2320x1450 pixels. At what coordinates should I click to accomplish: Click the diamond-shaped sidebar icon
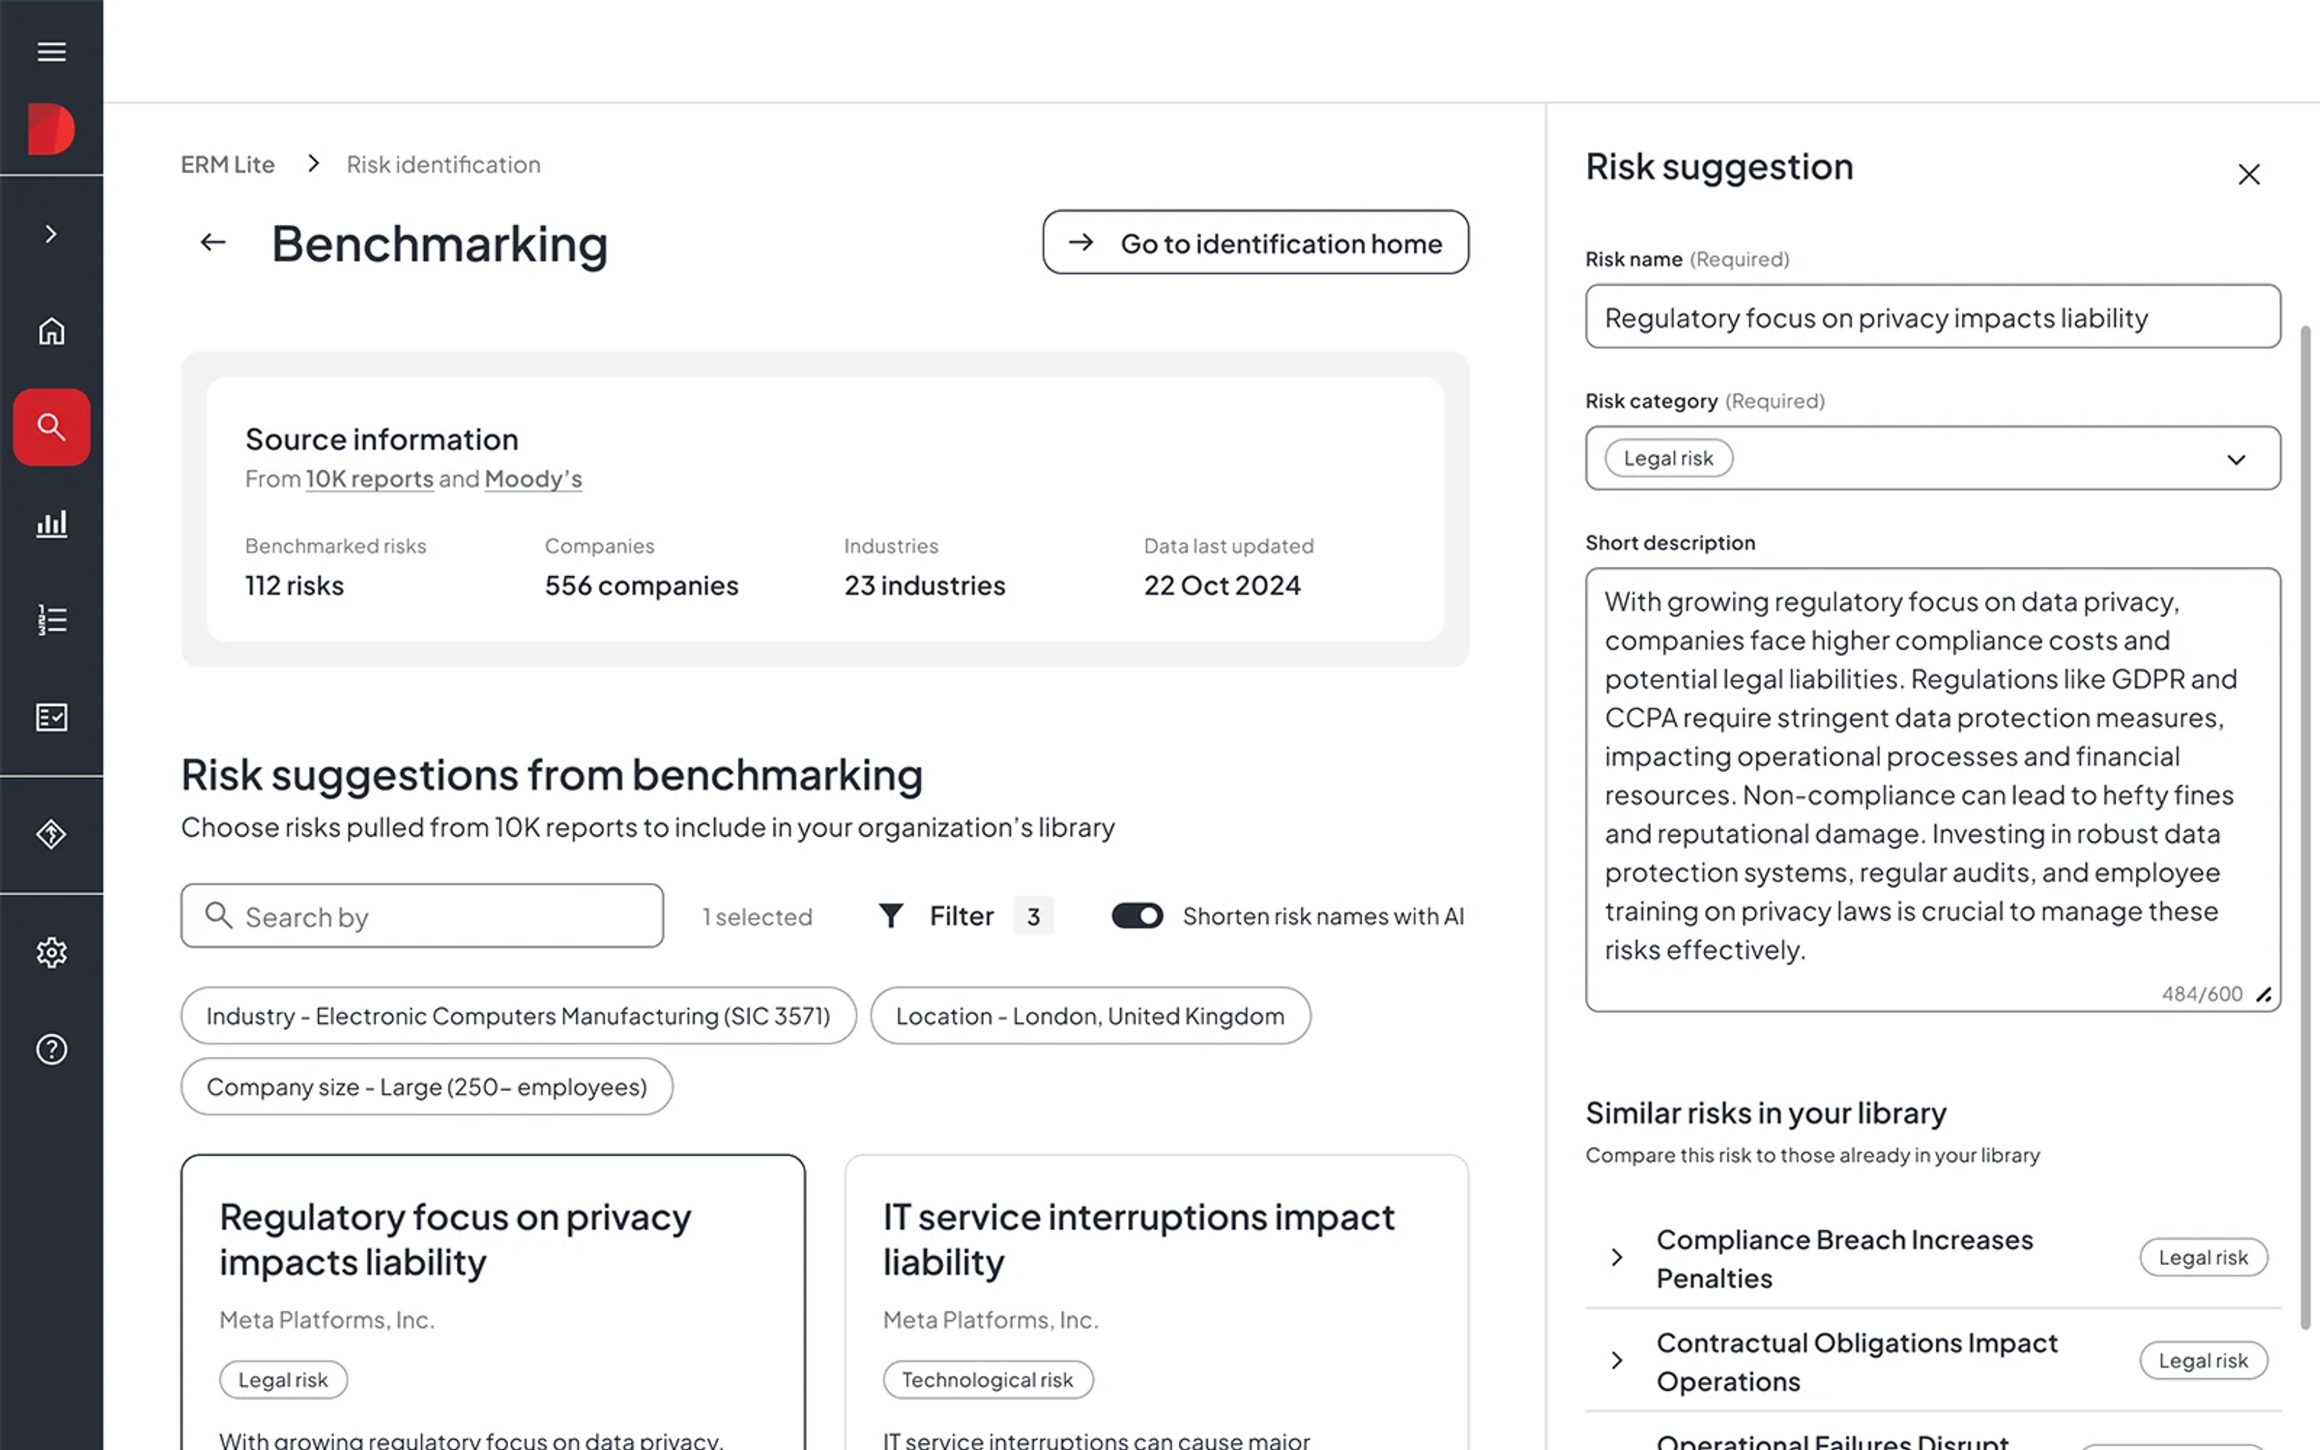pyautogui.click(x=51, y=833)
